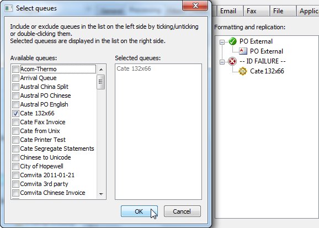Click the green checkmark PO External icon

(232, 41)
